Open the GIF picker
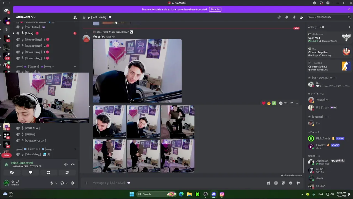 point(276,183)
